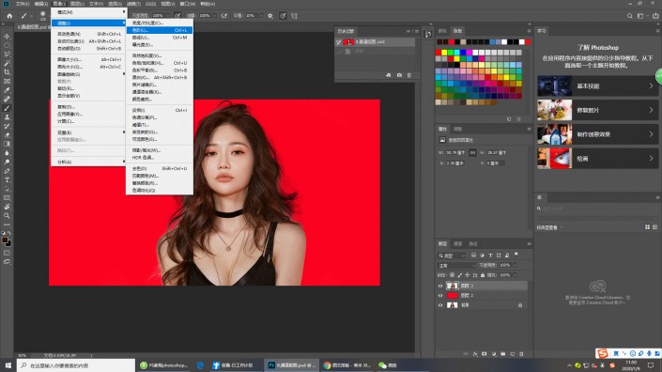Expand 绘画 tutorial chevron in Learn panel

click(651, 159)
